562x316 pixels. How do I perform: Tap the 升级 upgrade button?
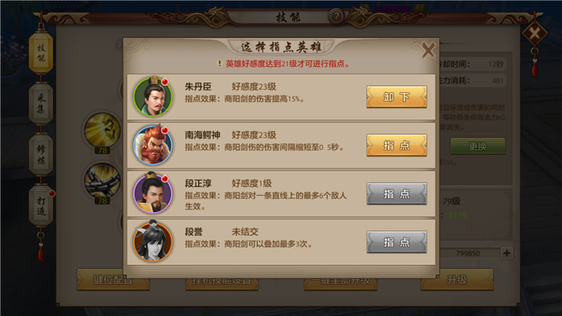(x=457, y=280)
